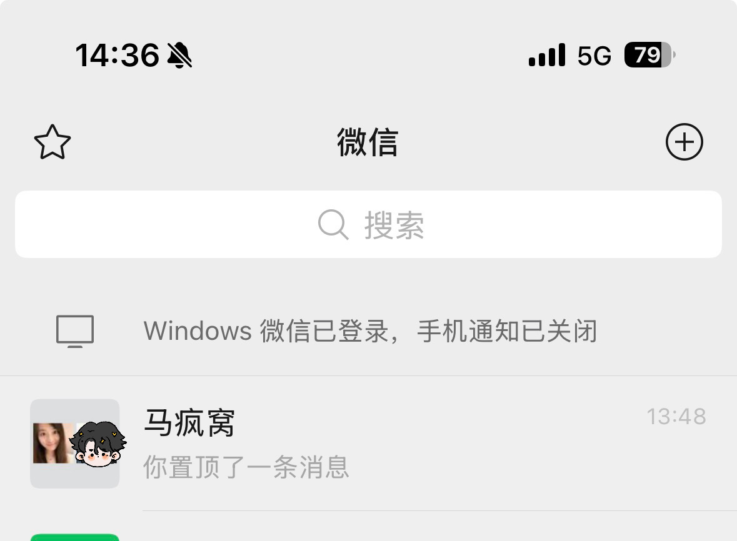Tap the green avatar below 马疯窝
The image size is (737, 541).
[75, 537]
